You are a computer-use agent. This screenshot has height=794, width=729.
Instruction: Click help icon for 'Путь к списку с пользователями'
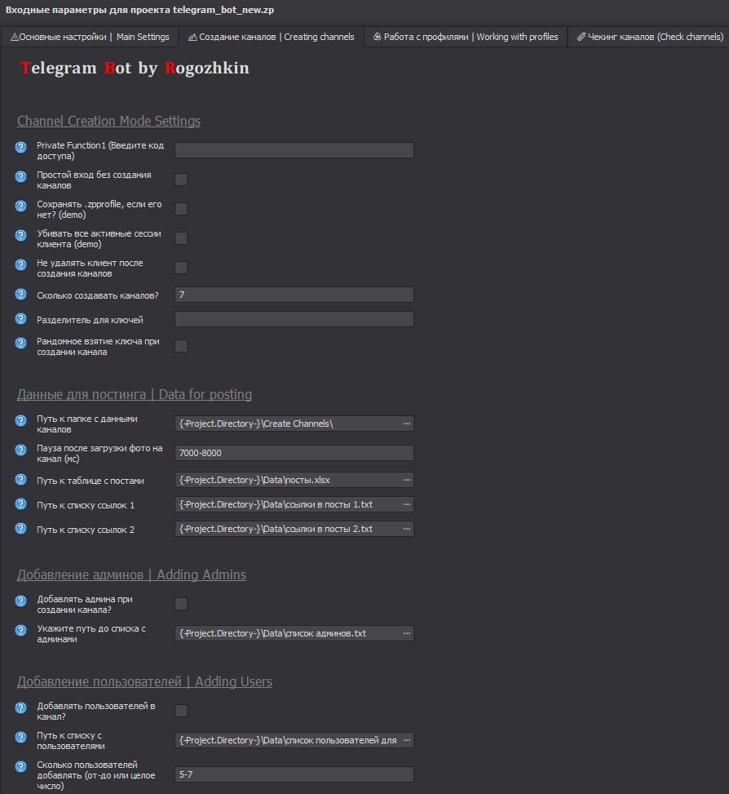tap(20, 738)
